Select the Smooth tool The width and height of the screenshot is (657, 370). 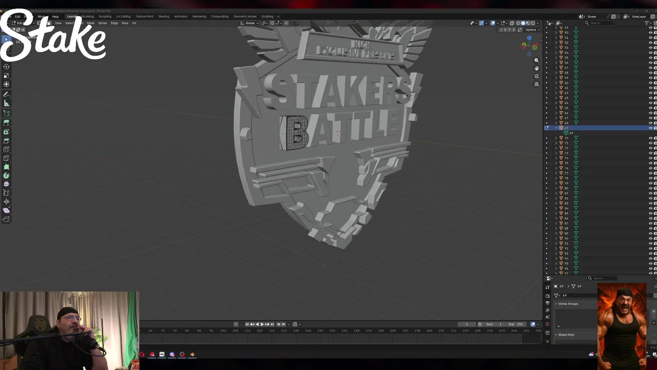point(6,184)
